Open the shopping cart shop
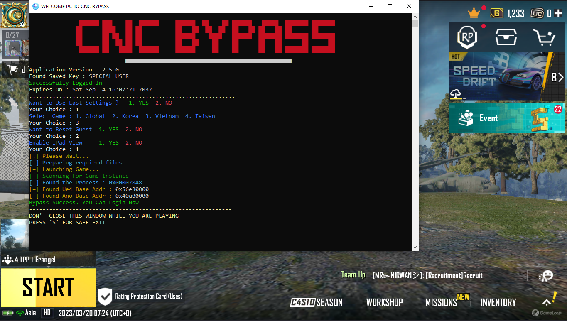Image resolution: width=567 pixels, height=321 pixels. (x=544, y=37)
